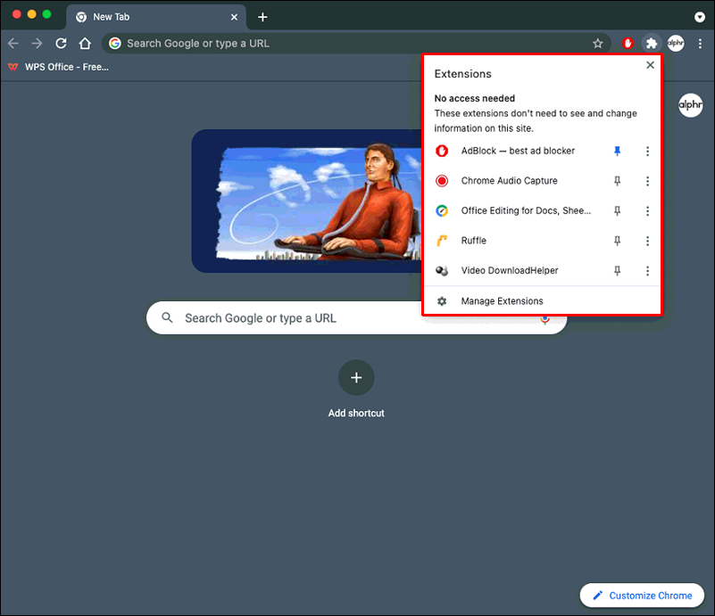Click the Office Editing for Docs extension
The height and width of the screenshot is (616, 715).
point(526,210)
